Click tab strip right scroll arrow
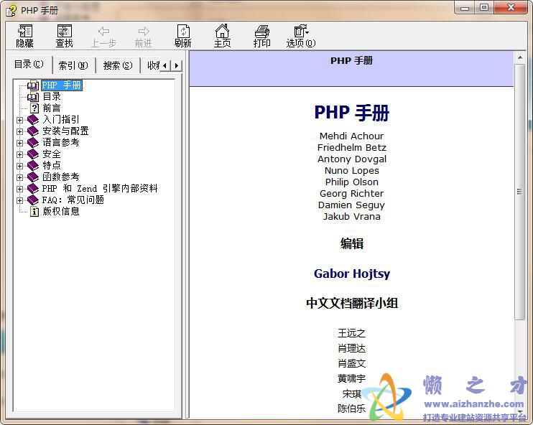Screen dimensions: 533x425 coord(176,65)
